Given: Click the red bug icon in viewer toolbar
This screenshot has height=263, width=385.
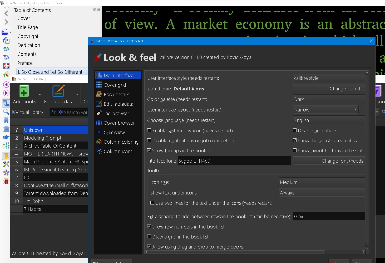Looking at the screenshot, I should pos(6,181).
